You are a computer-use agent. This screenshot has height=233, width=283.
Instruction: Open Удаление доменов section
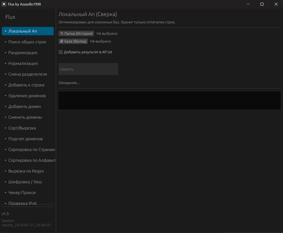pyautogui.click(x=27, y=96)
